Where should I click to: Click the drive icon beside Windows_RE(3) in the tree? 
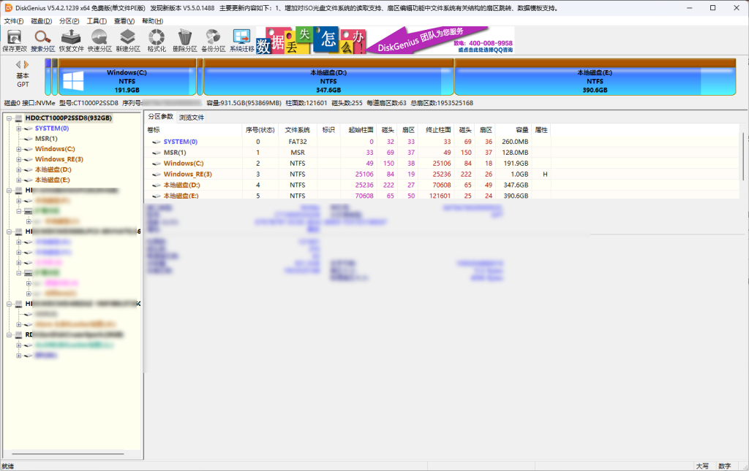29,160
